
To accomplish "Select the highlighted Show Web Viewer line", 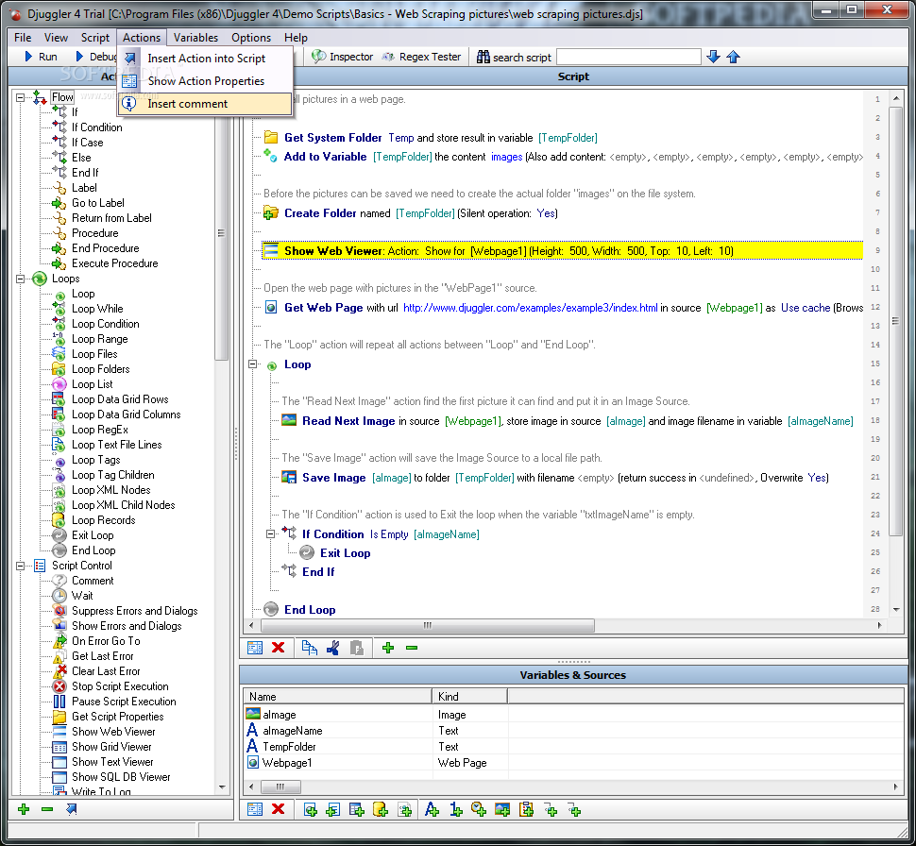I will click(562, 250).
